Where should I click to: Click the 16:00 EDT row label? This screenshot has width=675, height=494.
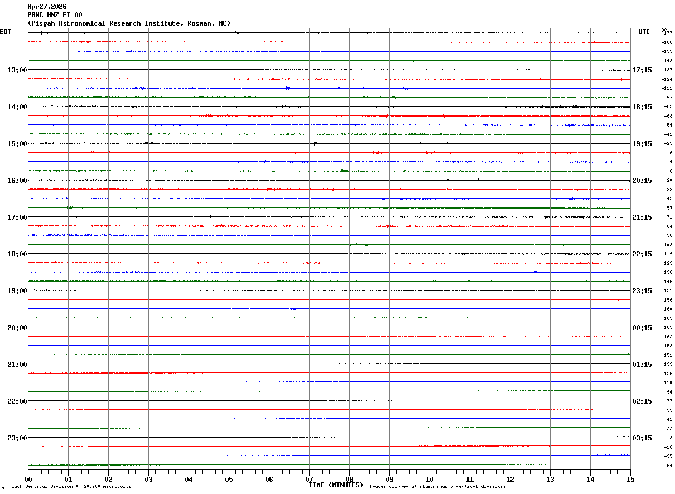tap(17, 181)
